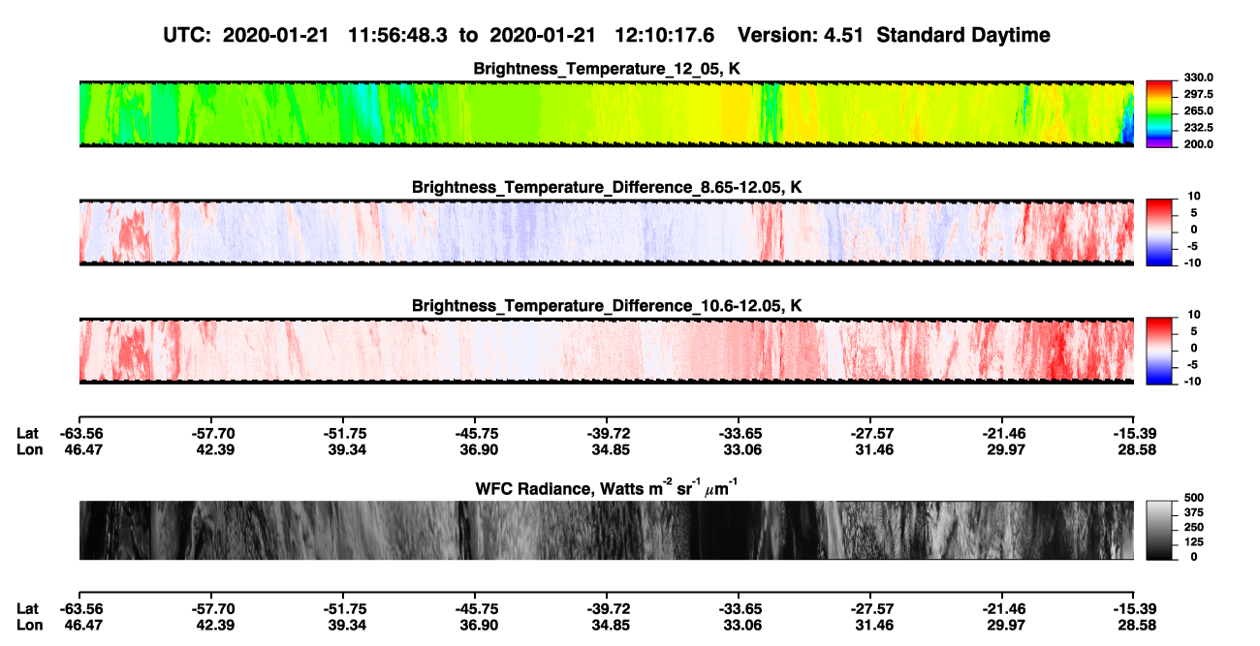Screen dimensions: 1260x646
Task: Click the Brightness_Temperature_Difference_8.65-12.05 panel title
Action: [x=607, y=187]
